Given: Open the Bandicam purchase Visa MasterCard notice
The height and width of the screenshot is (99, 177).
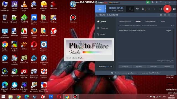Looking at the screenshot, I should coord(136,73).
